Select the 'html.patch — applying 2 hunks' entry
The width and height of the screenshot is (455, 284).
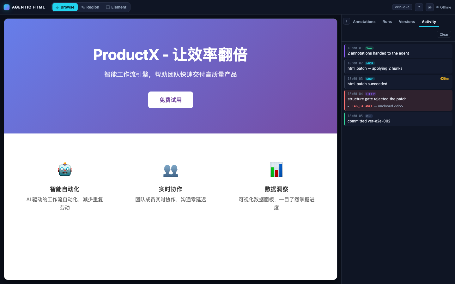[x=398, y=66]
